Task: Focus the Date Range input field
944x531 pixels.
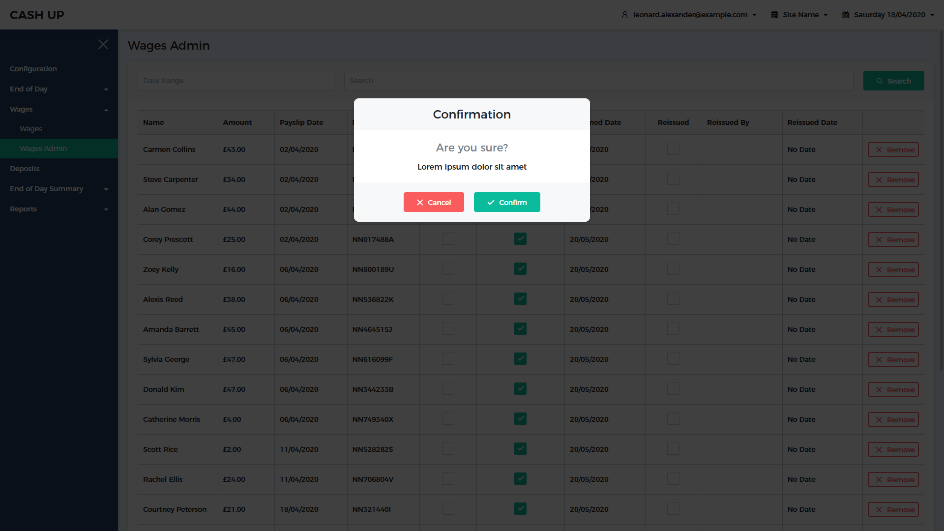Action: (x=236, y=81)
